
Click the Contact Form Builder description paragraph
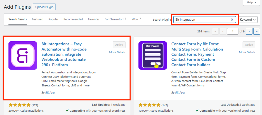coord(199,79)
